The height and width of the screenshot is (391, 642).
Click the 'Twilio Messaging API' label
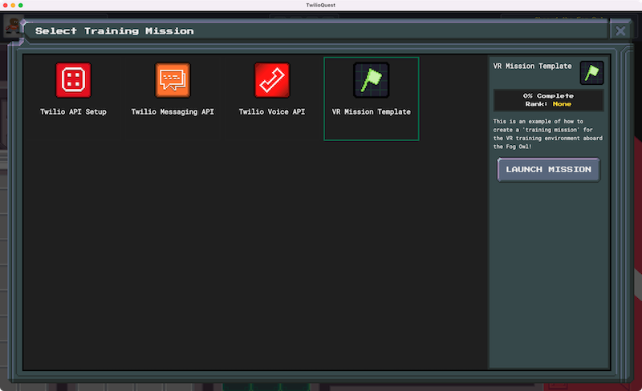point(173,111)
